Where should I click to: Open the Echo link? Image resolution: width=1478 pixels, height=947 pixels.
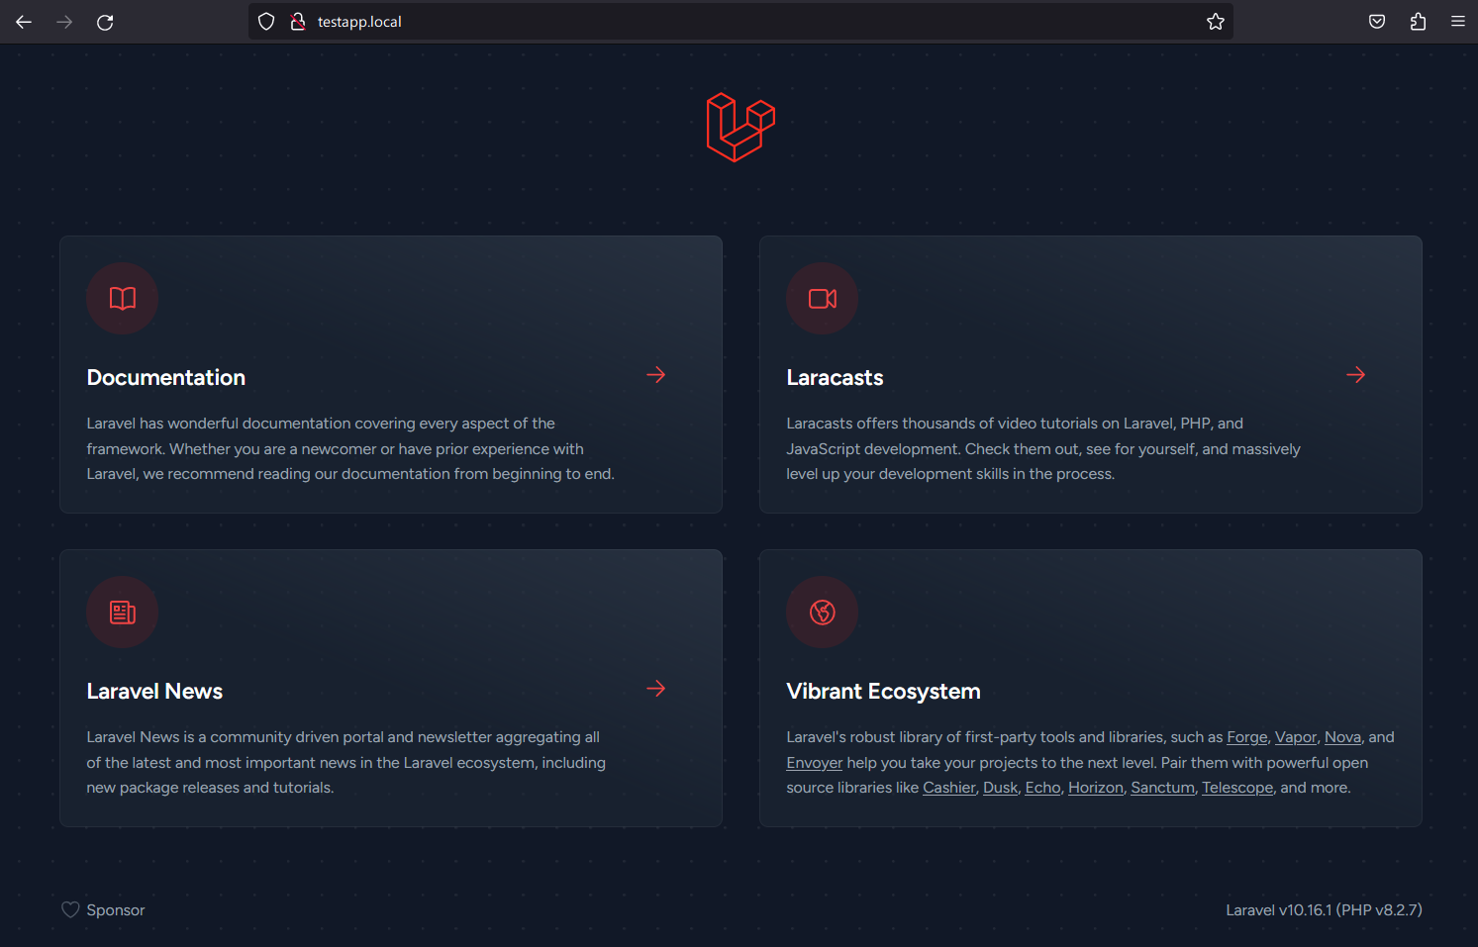(1043, 788)
